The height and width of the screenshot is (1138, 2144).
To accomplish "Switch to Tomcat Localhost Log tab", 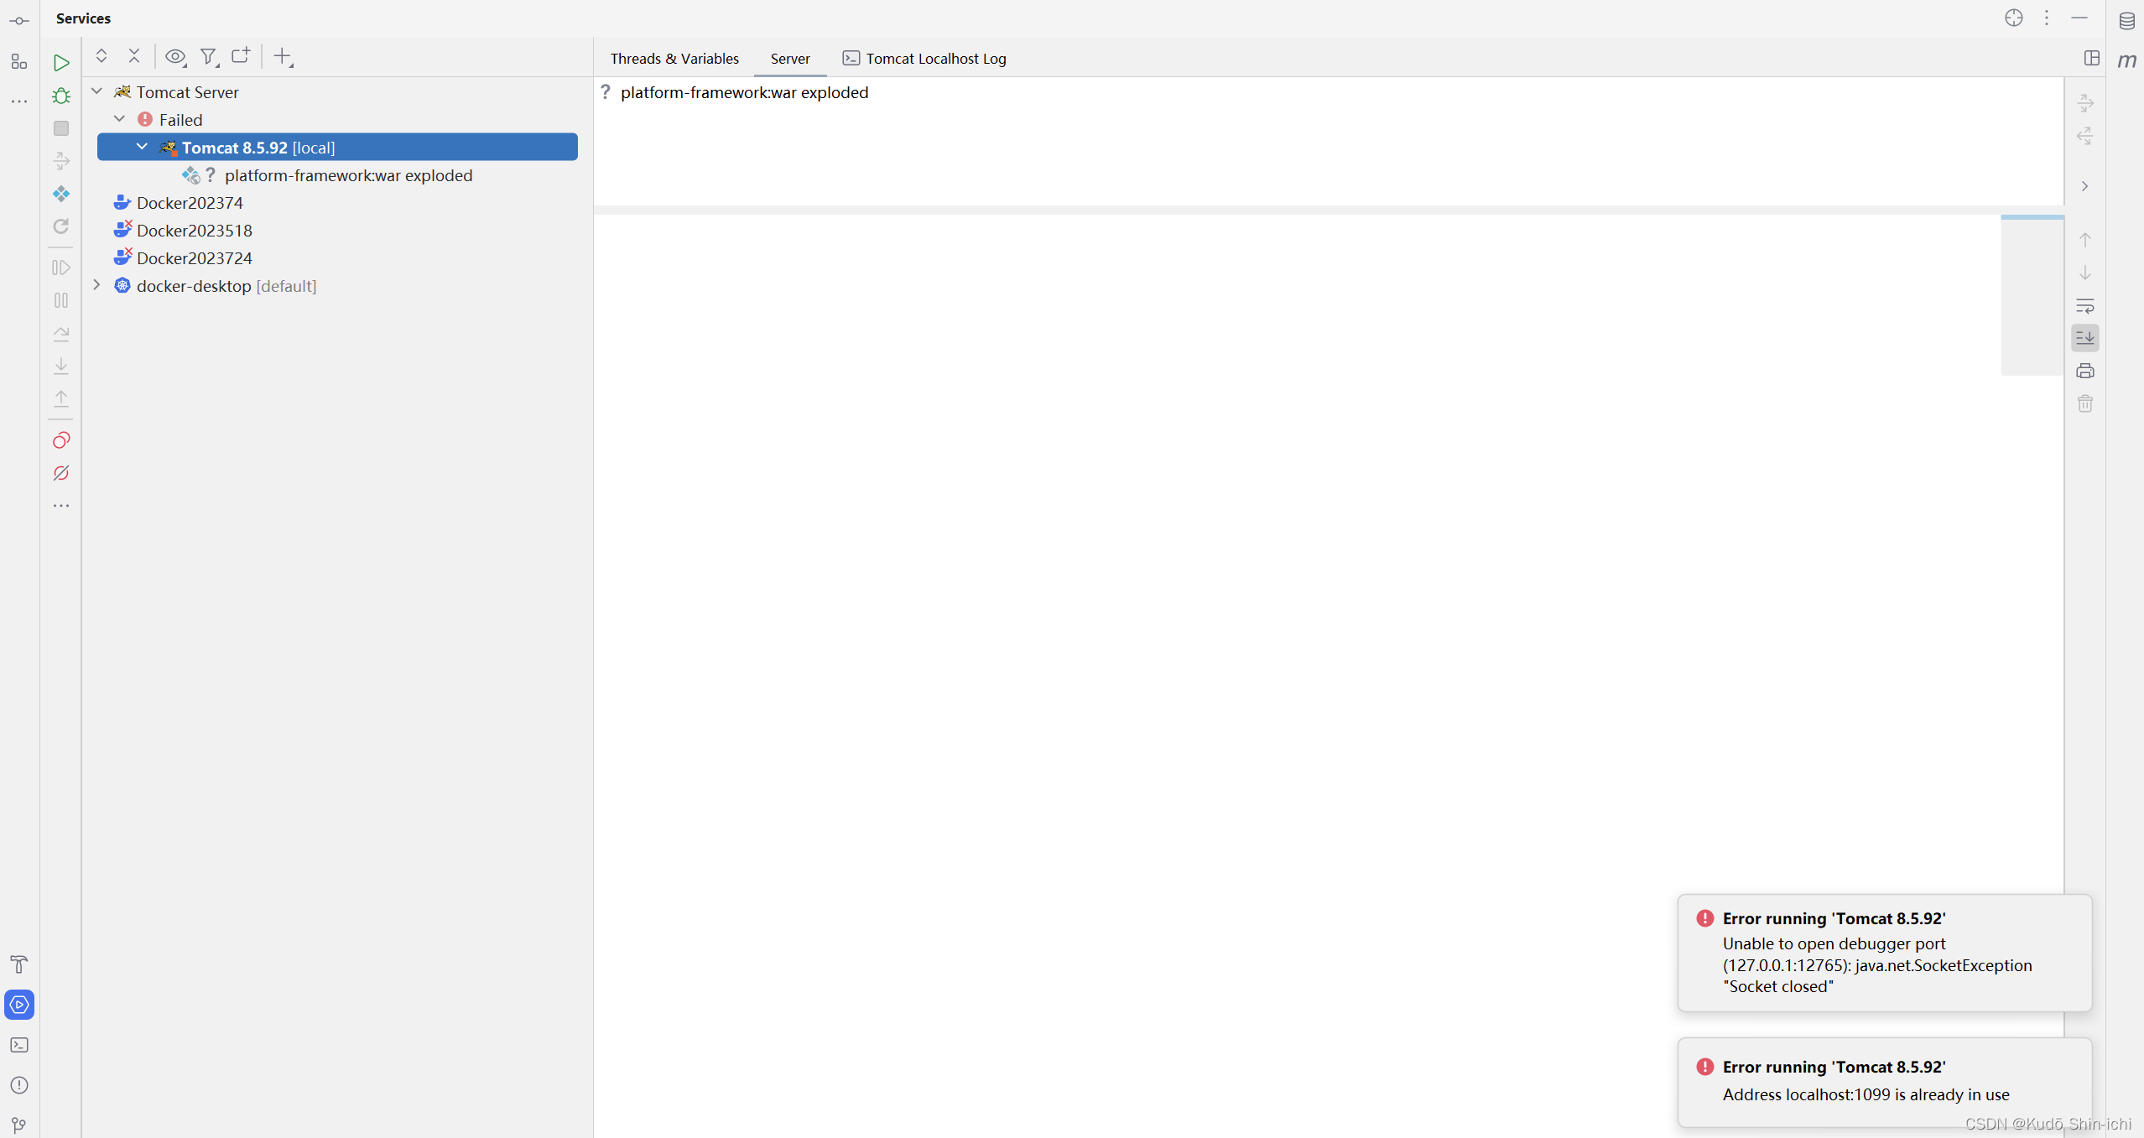I will coord(924,58).
